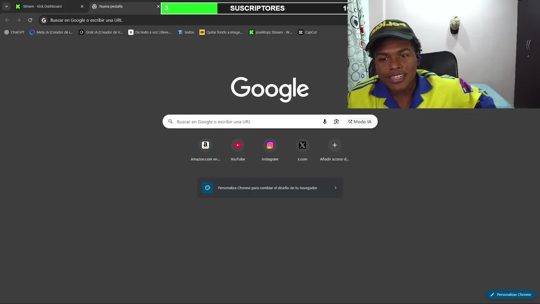Expand the Personaliza Chrome card chevron
The height and width of the screenshot is (304, 540).
335,188
